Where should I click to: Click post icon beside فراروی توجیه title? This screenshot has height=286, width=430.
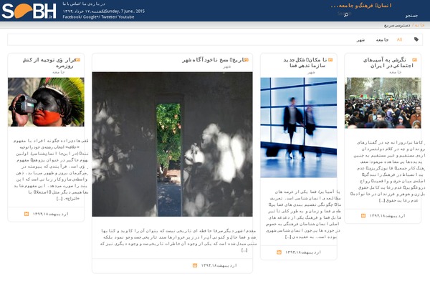78,59
